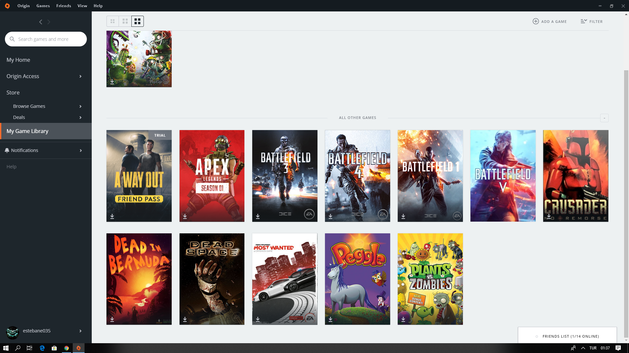Click the estebane035 profile avatar

point(13,332)
